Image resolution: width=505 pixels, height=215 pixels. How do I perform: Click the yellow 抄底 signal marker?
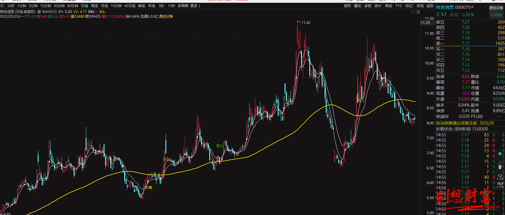click(149, 187)
